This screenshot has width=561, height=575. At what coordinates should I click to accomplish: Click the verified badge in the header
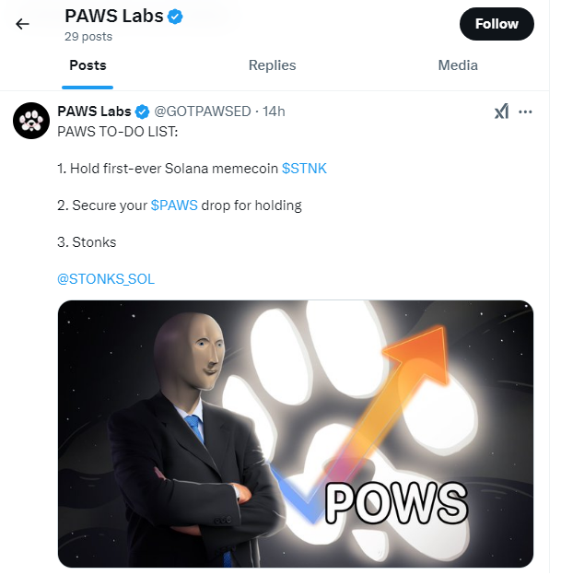tap(175, 17)
